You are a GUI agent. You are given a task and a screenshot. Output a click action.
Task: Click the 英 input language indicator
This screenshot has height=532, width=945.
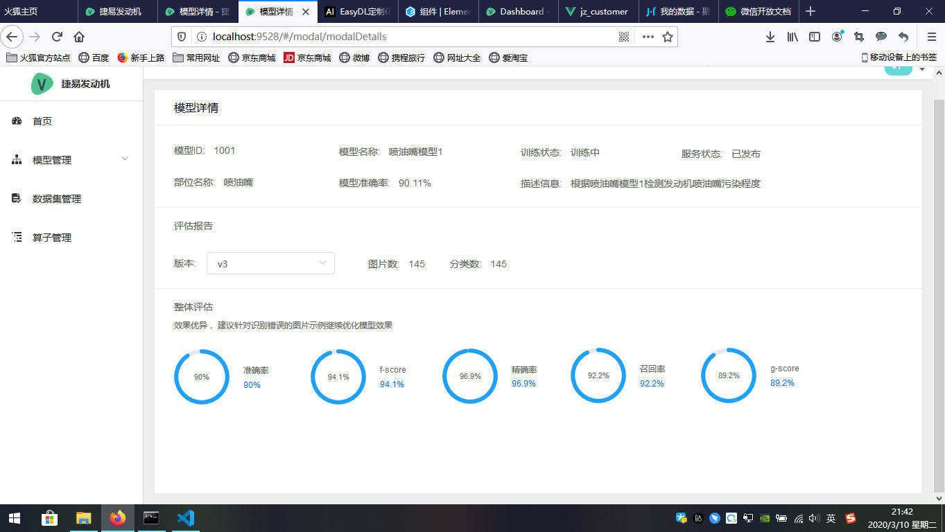click(x=831, y=518)
